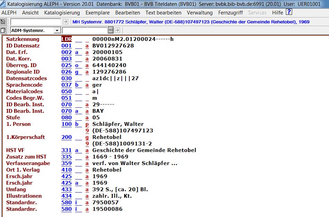Click field tag 331 for HST VF

66,150
